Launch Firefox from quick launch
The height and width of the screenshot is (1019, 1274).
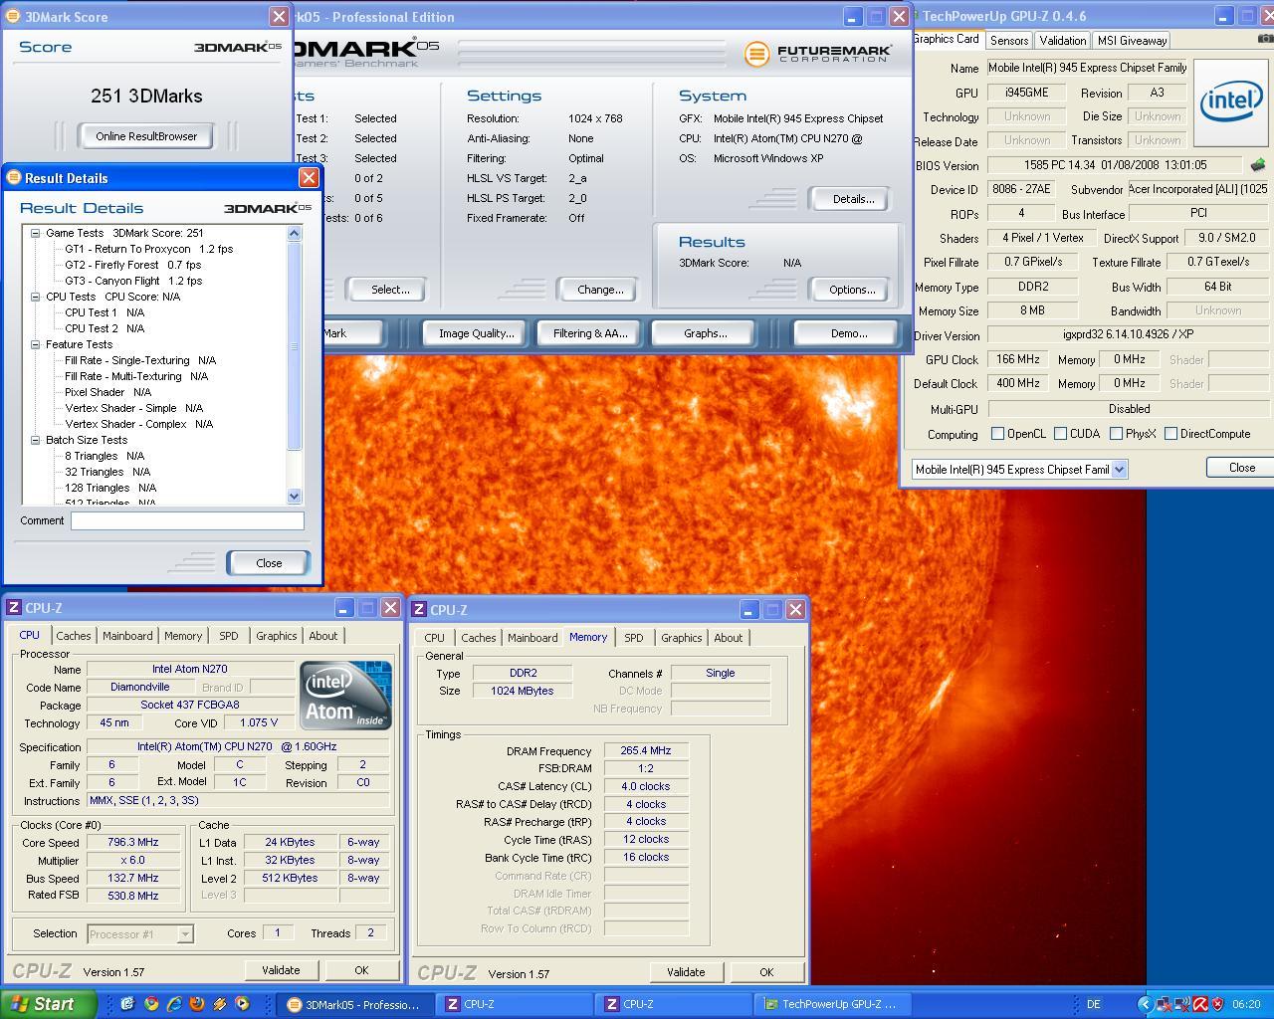pos(197,1004)
